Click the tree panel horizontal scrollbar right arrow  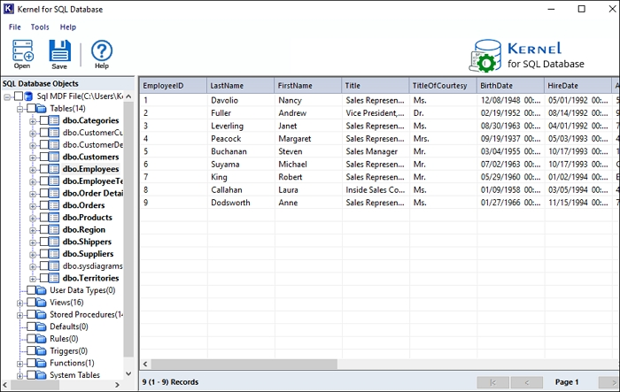tap(117, 385)
